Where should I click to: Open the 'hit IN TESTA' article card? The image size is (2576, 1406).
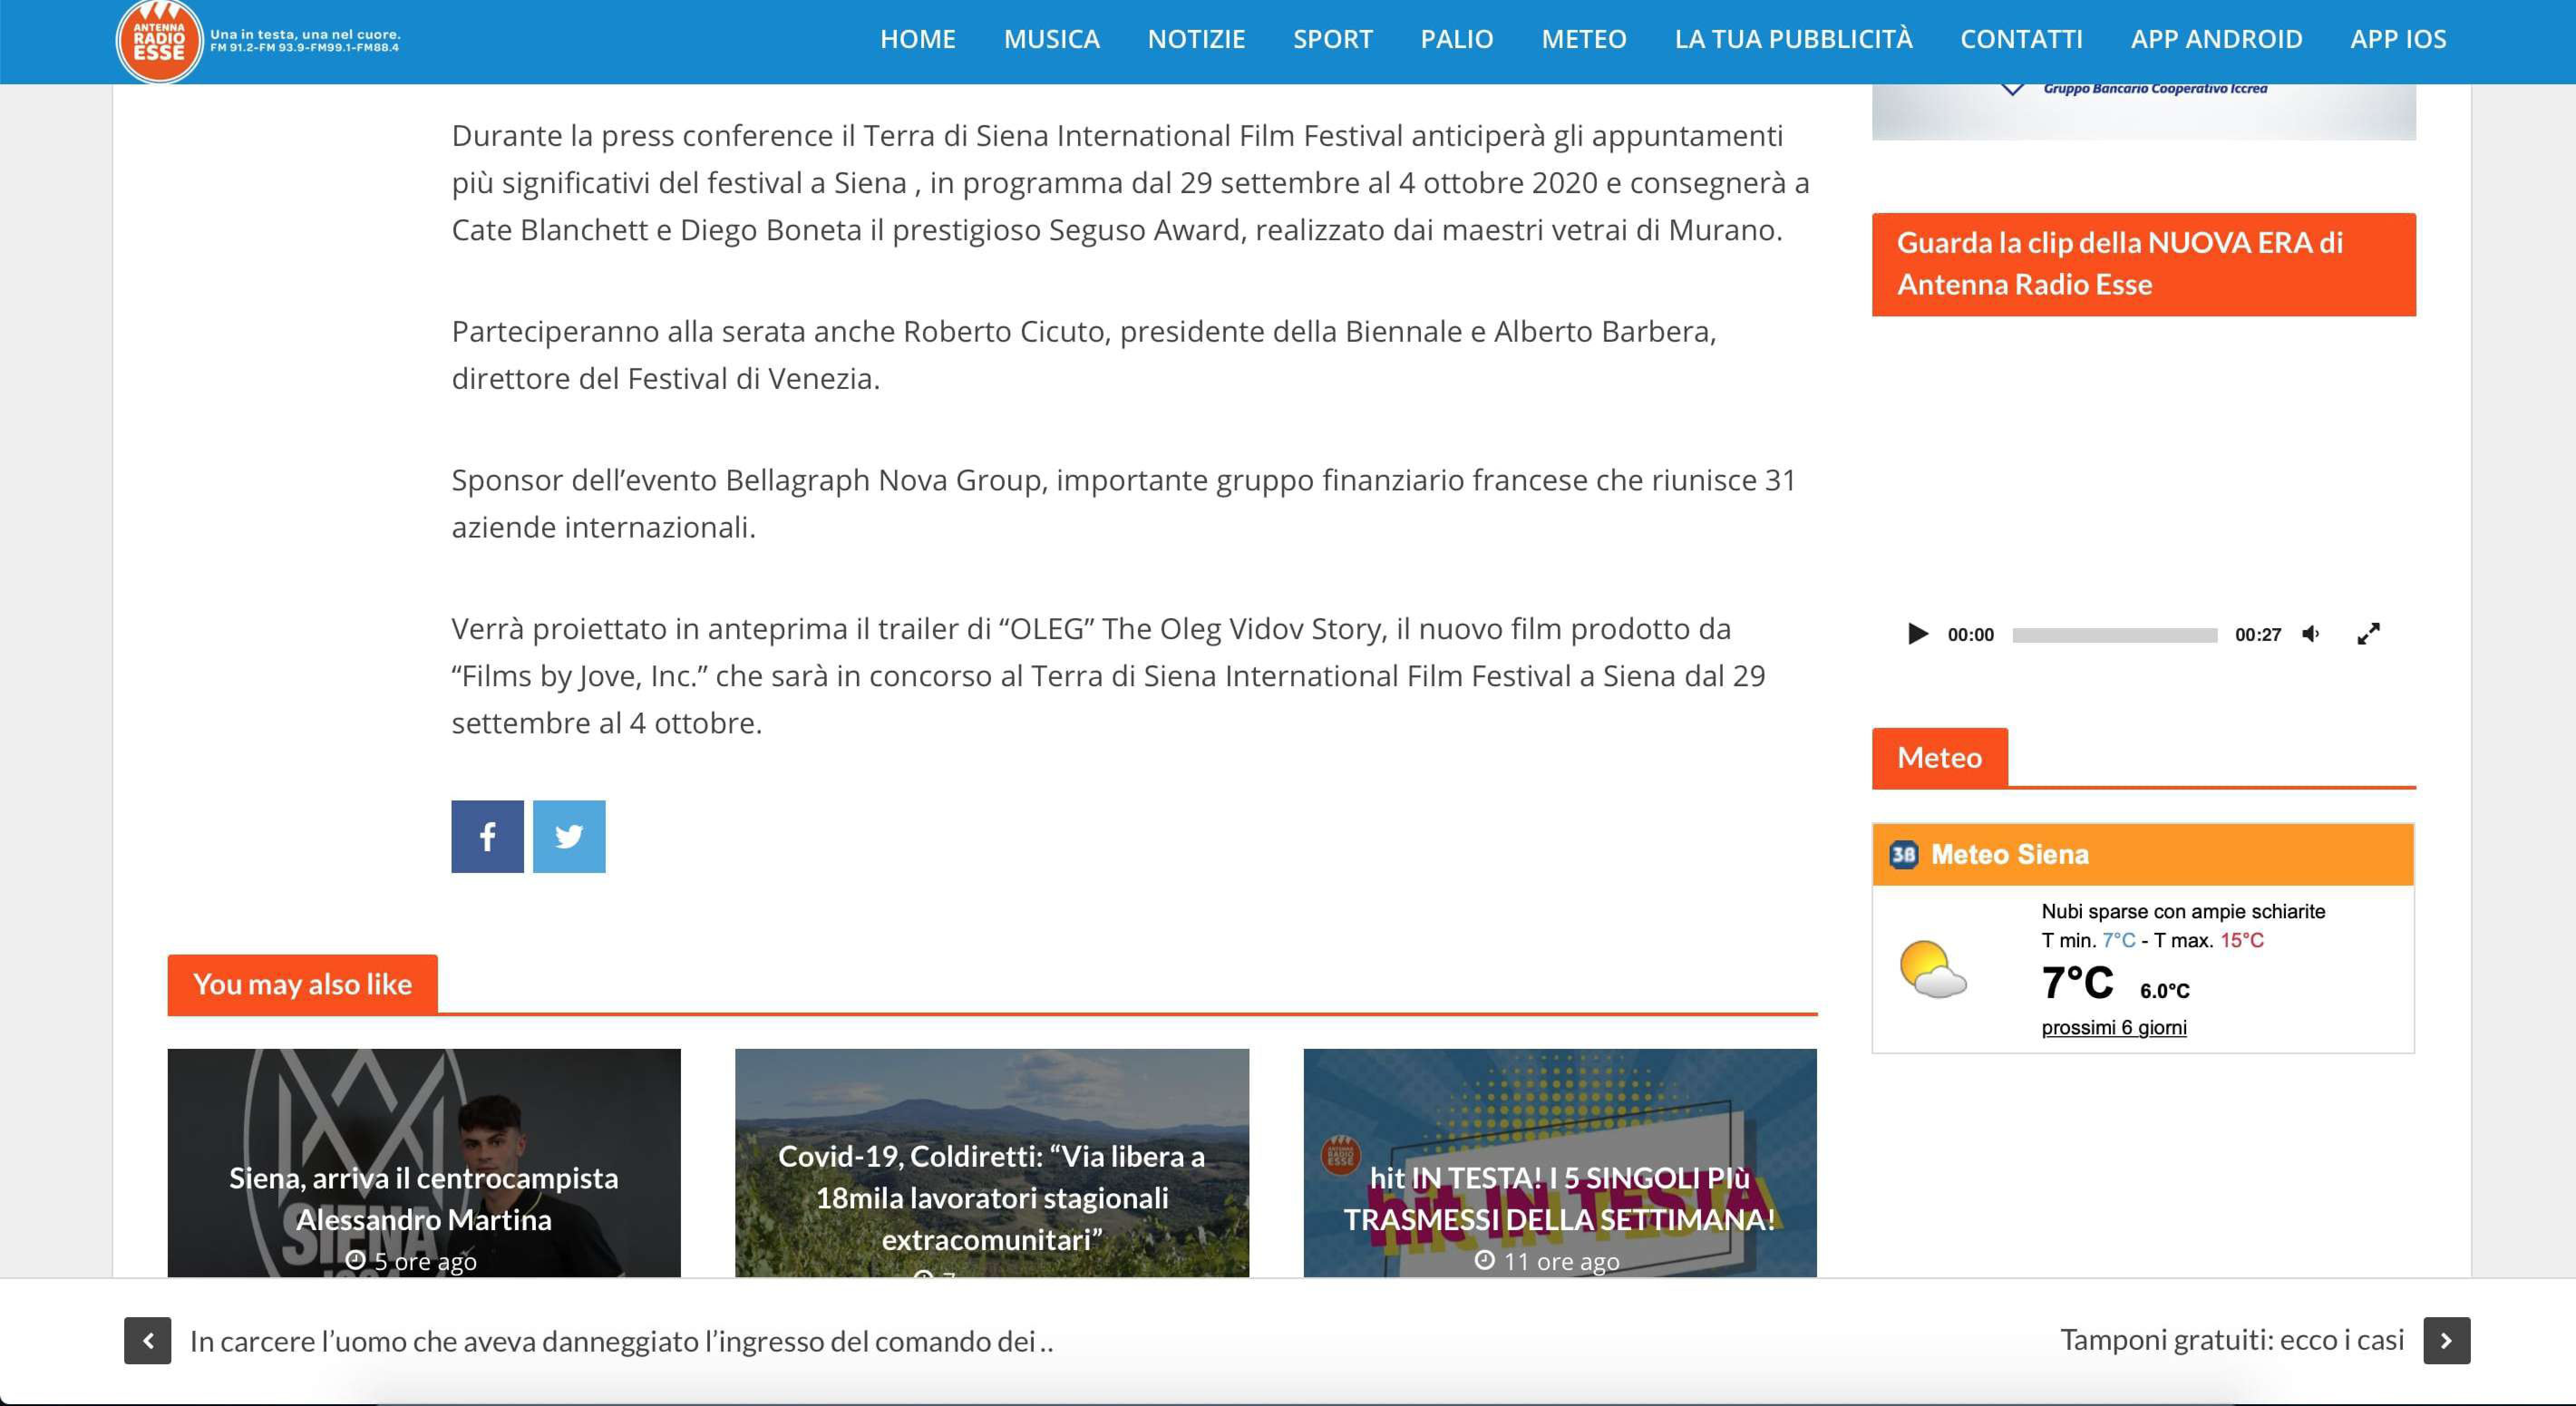pyautogui.click(x=1560, y=1162)
